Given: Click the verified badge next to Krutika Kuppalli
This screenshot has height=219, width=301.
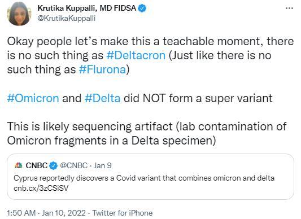Looking at the screenshot, I should coord(142,8).
